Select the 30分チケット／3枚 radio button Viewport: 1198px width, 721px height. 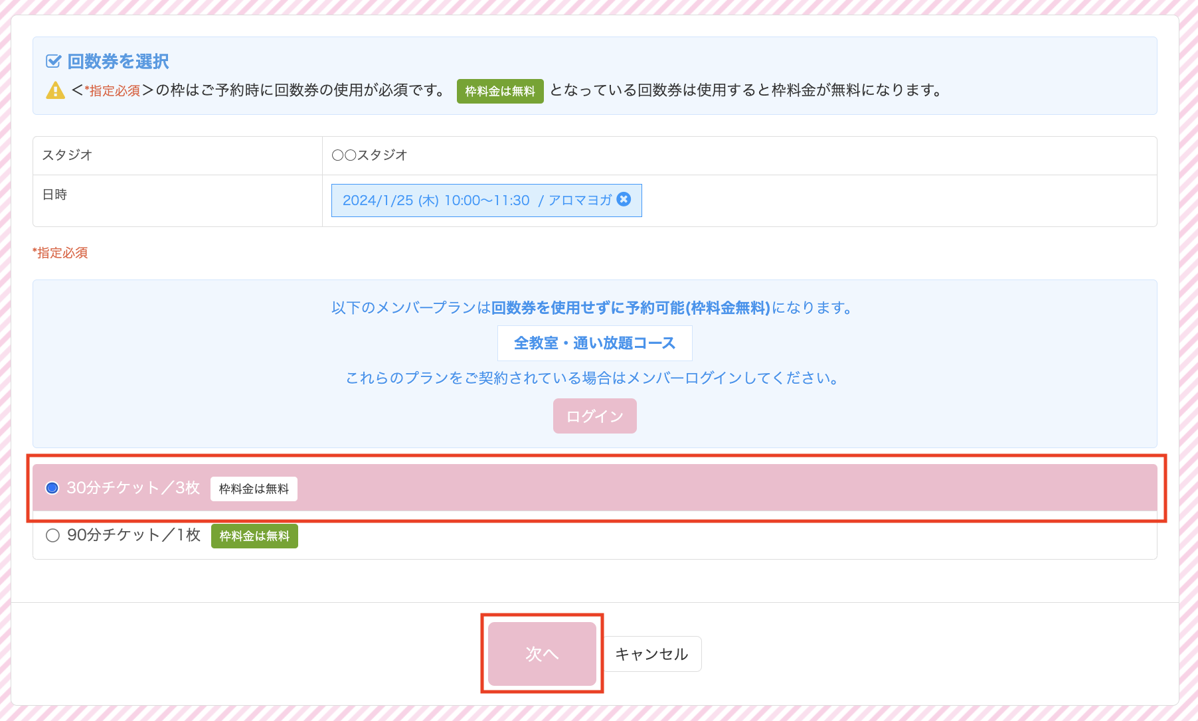52,488
